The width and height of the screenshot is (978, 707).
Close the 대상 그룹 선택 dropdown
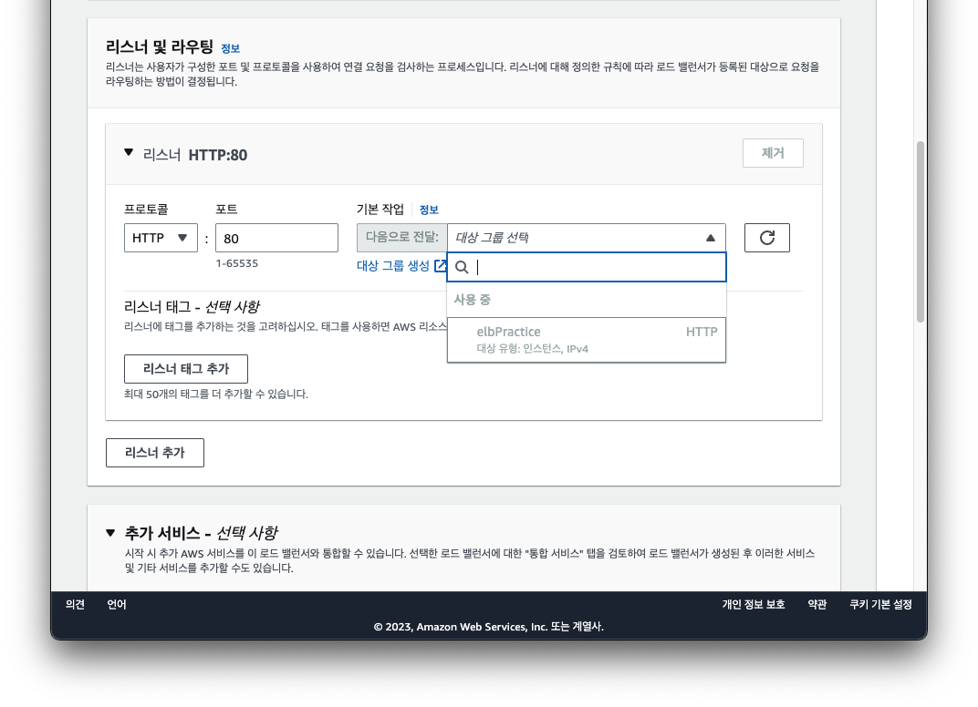pos(587,237)
